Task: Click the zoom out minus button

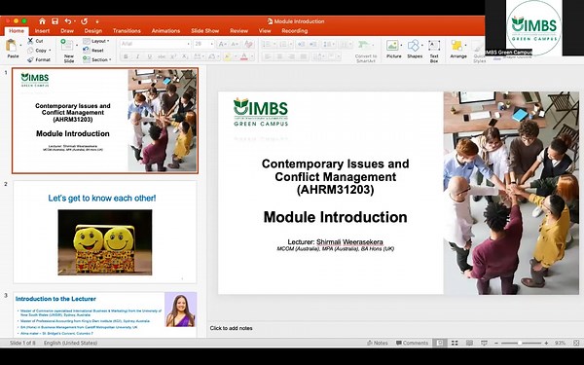Action: (496, 343)
